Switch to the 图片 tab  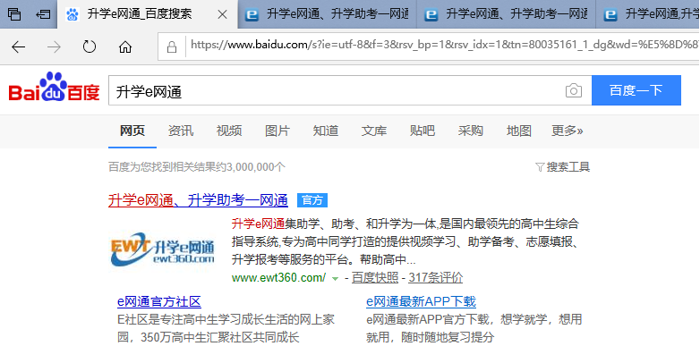click(x=277, y=131)
